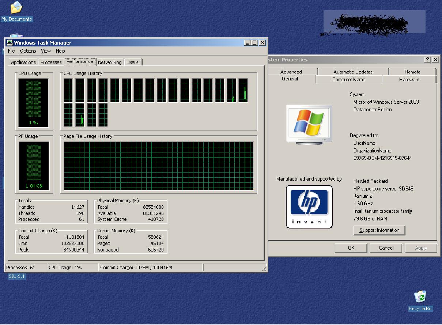Open the Automatic Updates tab
Screen dimensions: 442x325
tap(353, 72)
